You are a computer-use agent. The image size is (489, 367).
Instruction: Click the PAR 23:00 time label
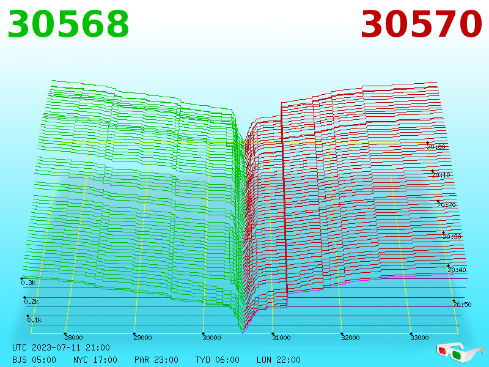(x=156, y=360)
